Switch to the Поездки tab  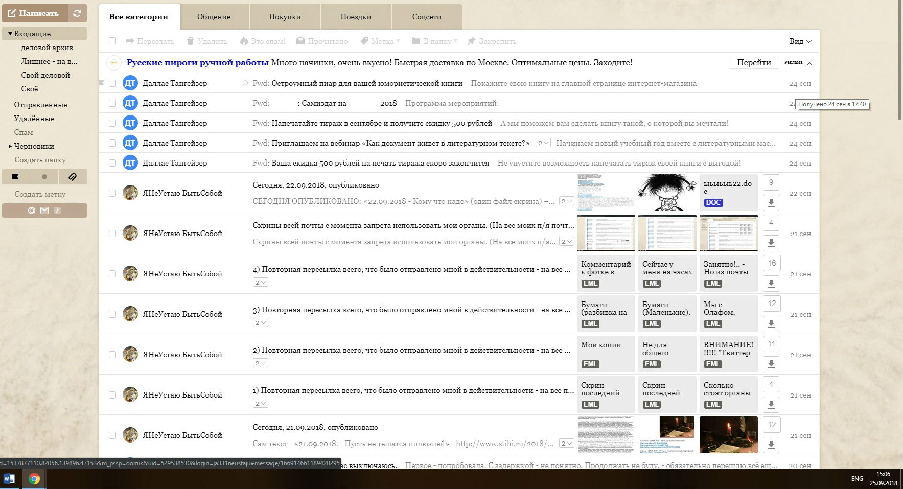pyautogui.click(x=356, y=17)
